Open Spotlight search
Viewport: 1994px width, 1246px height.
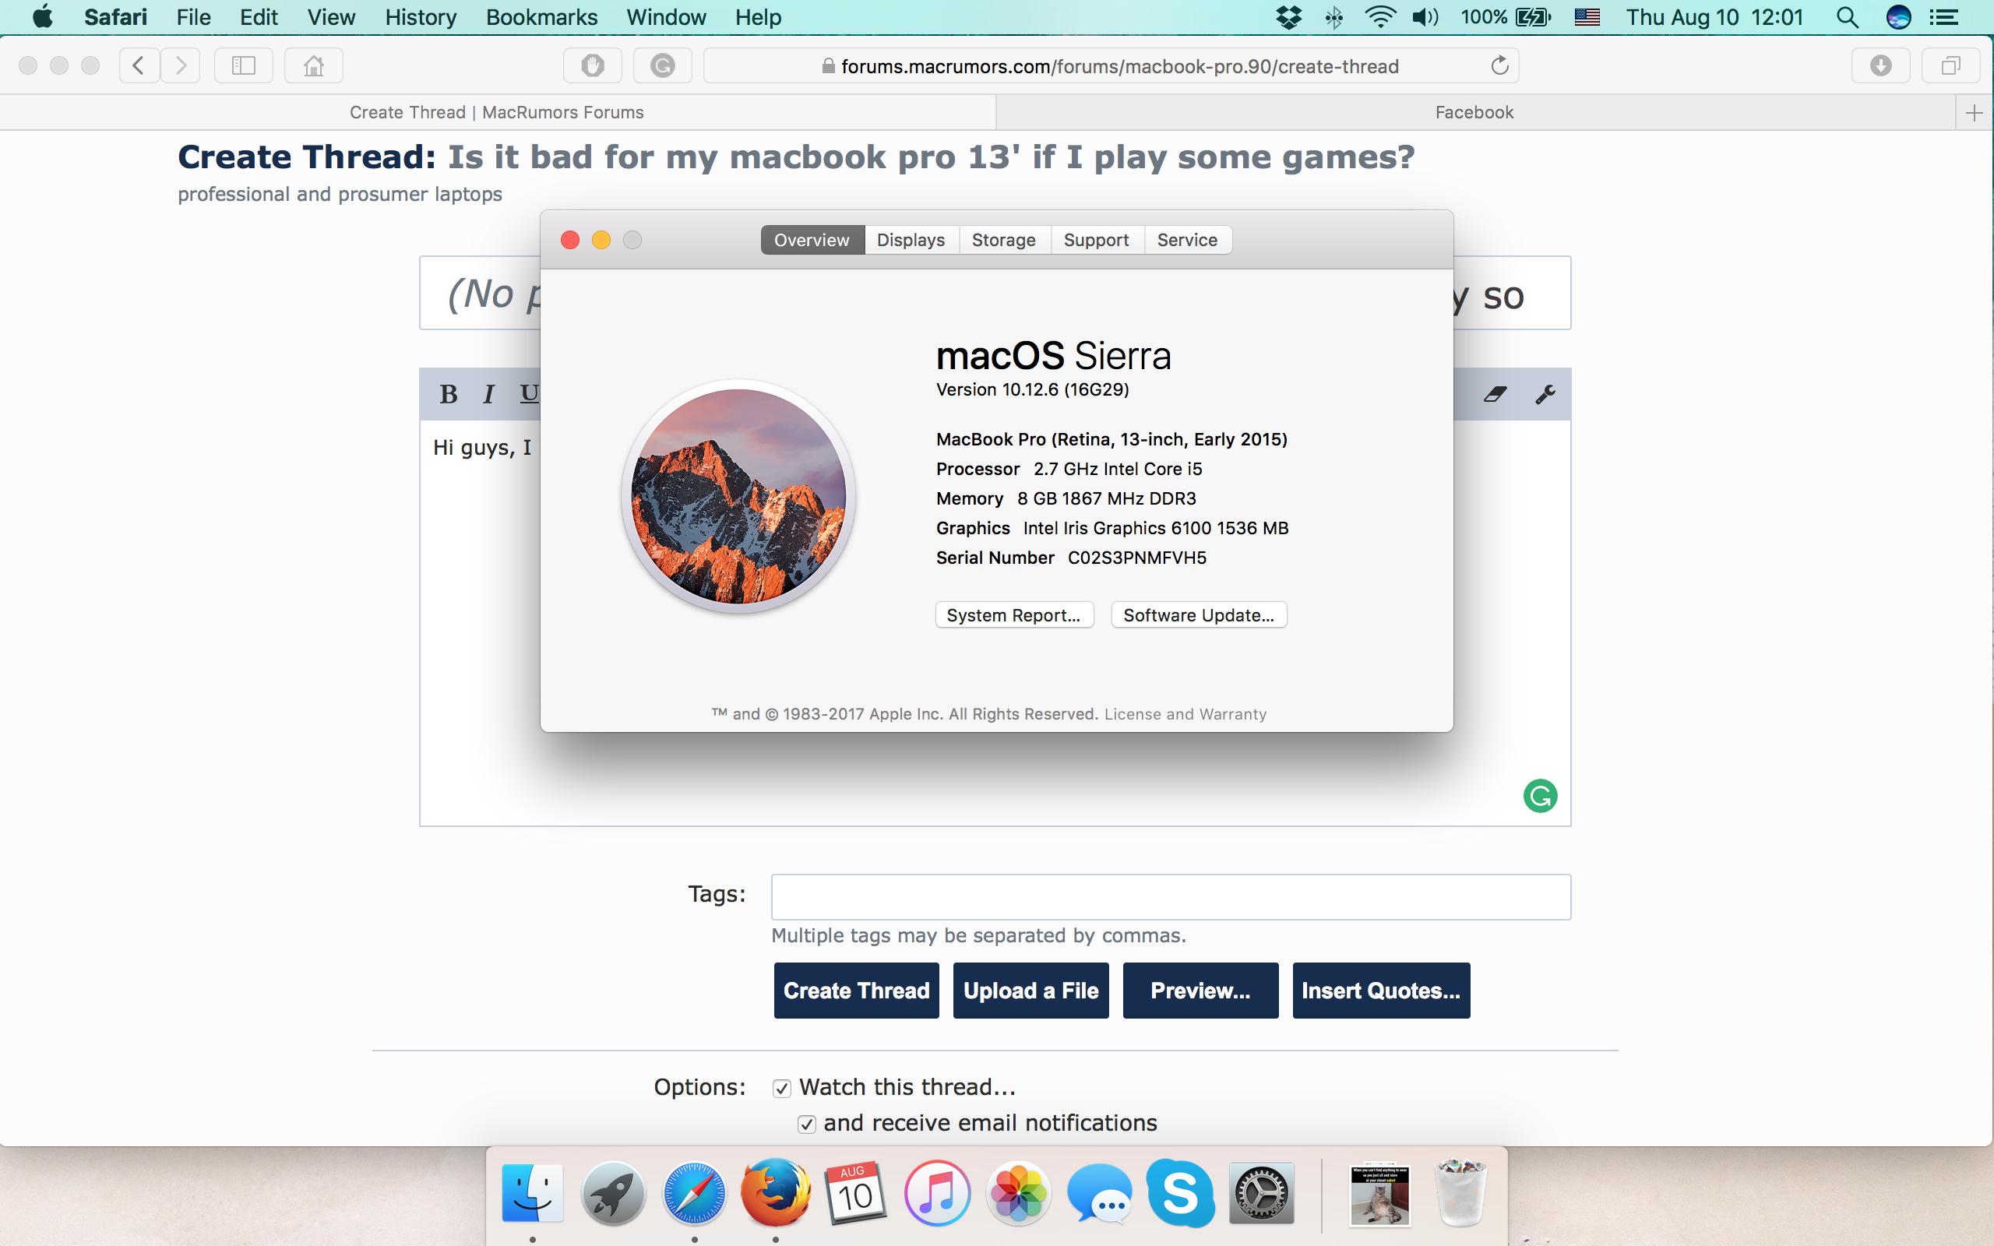pyautogui.click(x=1848, y=17)
